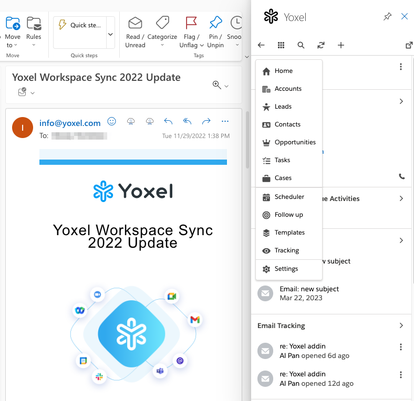This screenshot has height=401, width=414.
Task: Toggle Read / Unread envelope icon
Action: (x=135, y=23)
